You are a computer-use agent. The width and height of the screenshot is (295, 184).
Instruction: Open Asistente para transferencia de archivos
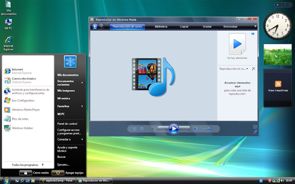coord(28,91)
